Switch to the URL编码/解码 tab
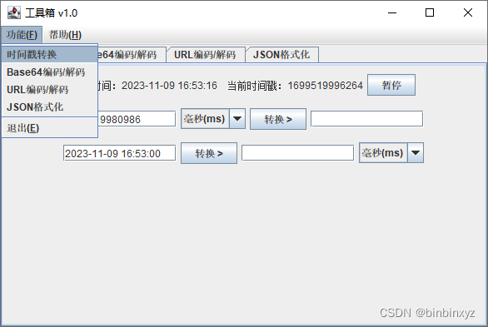488x327 pixels. (206, 55)
